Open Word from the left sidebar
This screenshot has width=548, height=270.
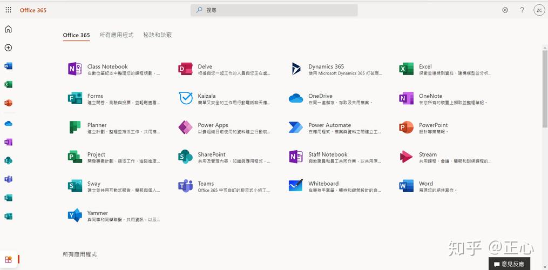click(9, 66)
